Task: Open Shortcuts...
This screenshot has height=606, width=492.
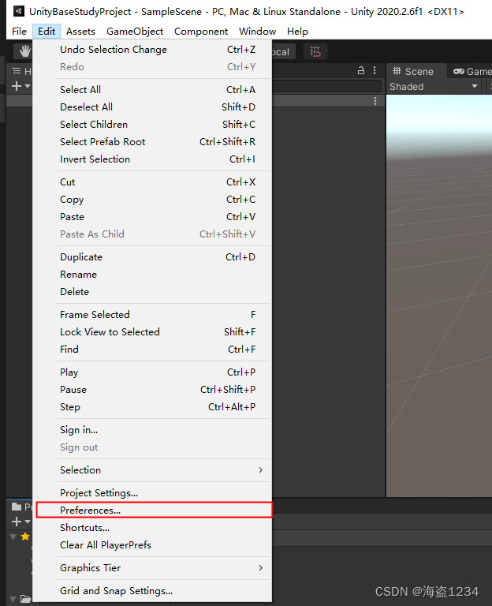Action: point(154,528)
